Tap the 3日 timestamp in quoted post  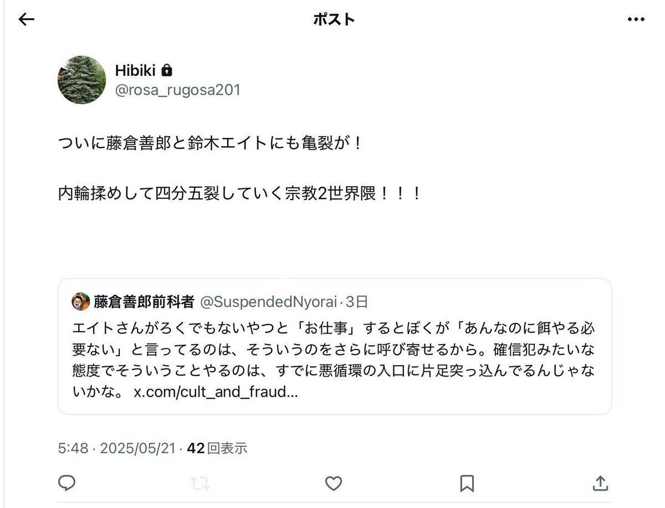tap(357, 301)
